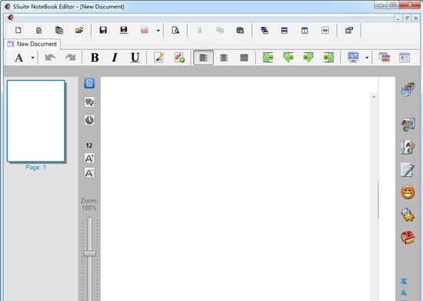
Task: Click the zoom slider handle
Action: tap(89, 253)
